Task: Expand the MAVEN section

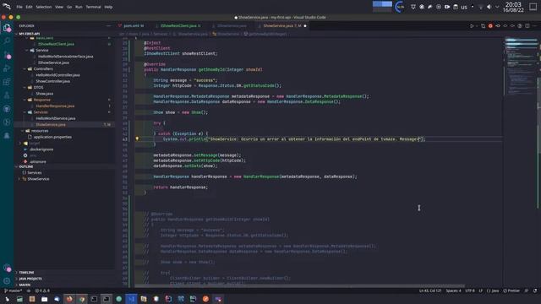Action: [x=25, y=285]
